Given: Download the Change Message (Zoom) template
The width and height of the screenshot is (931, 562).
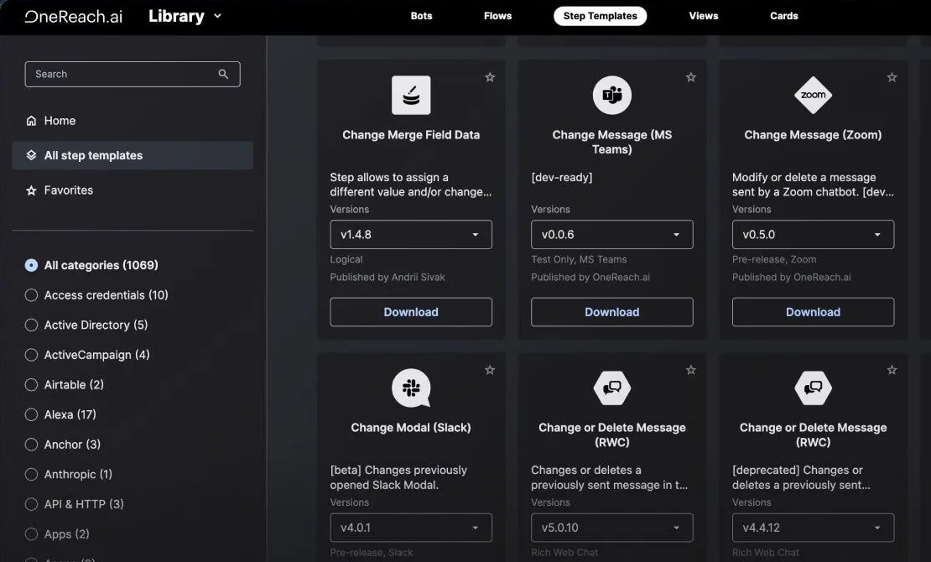Looking at the screenshot, I should click(814, 312).
